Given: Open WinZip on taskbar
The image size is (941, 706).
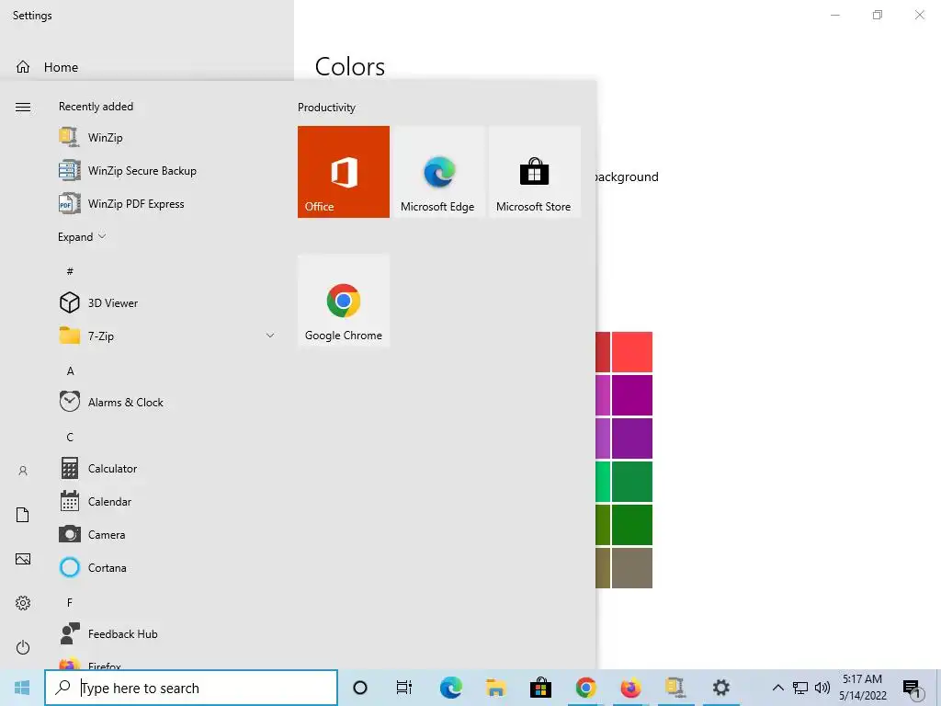Looking at the screenshot, I should [x=675, y=688].
